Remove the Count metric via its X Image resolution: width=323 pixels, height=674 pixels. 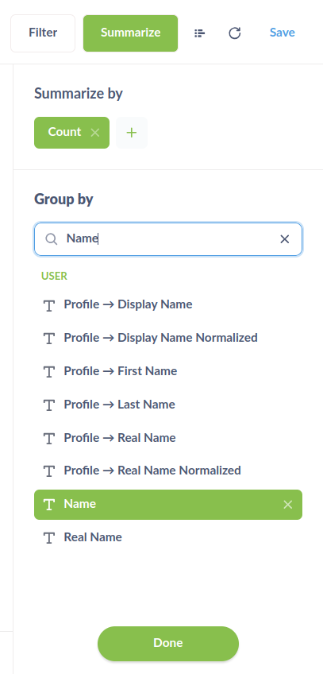(x=95, y=133)
